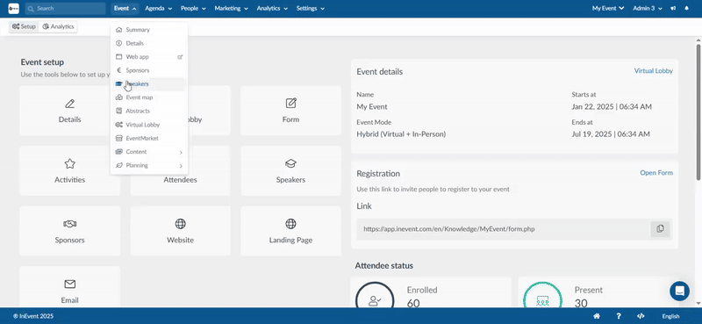Image resolution: width=702 pixels, height=324 pixels.
Task: Change language via English in footer
Action: (x=670, y=316)
